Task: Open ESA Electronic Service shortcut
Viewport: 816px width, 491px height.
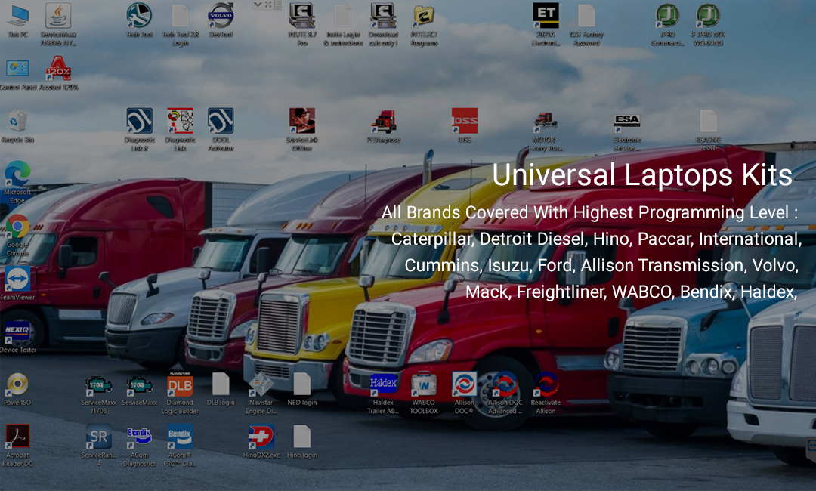Action: click(627, 131)
